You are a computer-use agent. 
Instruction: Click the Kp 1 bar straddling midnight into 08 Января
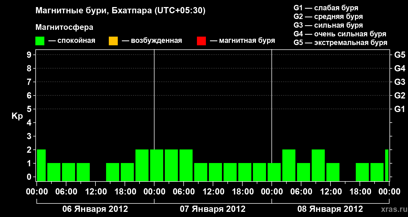(274, 172)
